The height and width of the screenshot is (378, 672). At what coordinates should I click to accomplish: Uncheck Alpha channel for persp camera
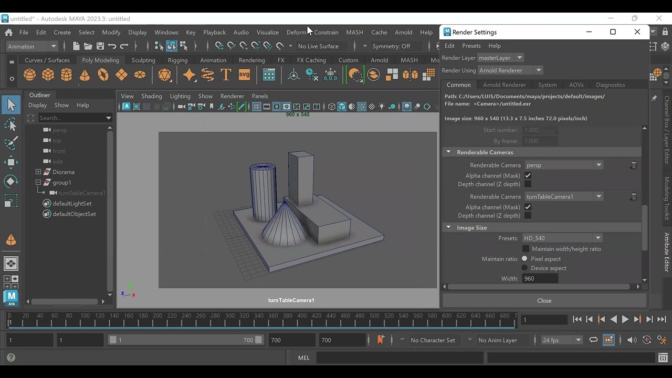[x=528, y=176]
